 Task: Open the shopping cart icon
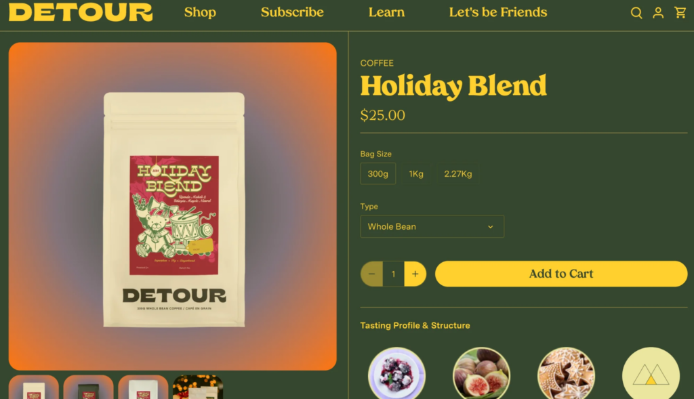680,12
